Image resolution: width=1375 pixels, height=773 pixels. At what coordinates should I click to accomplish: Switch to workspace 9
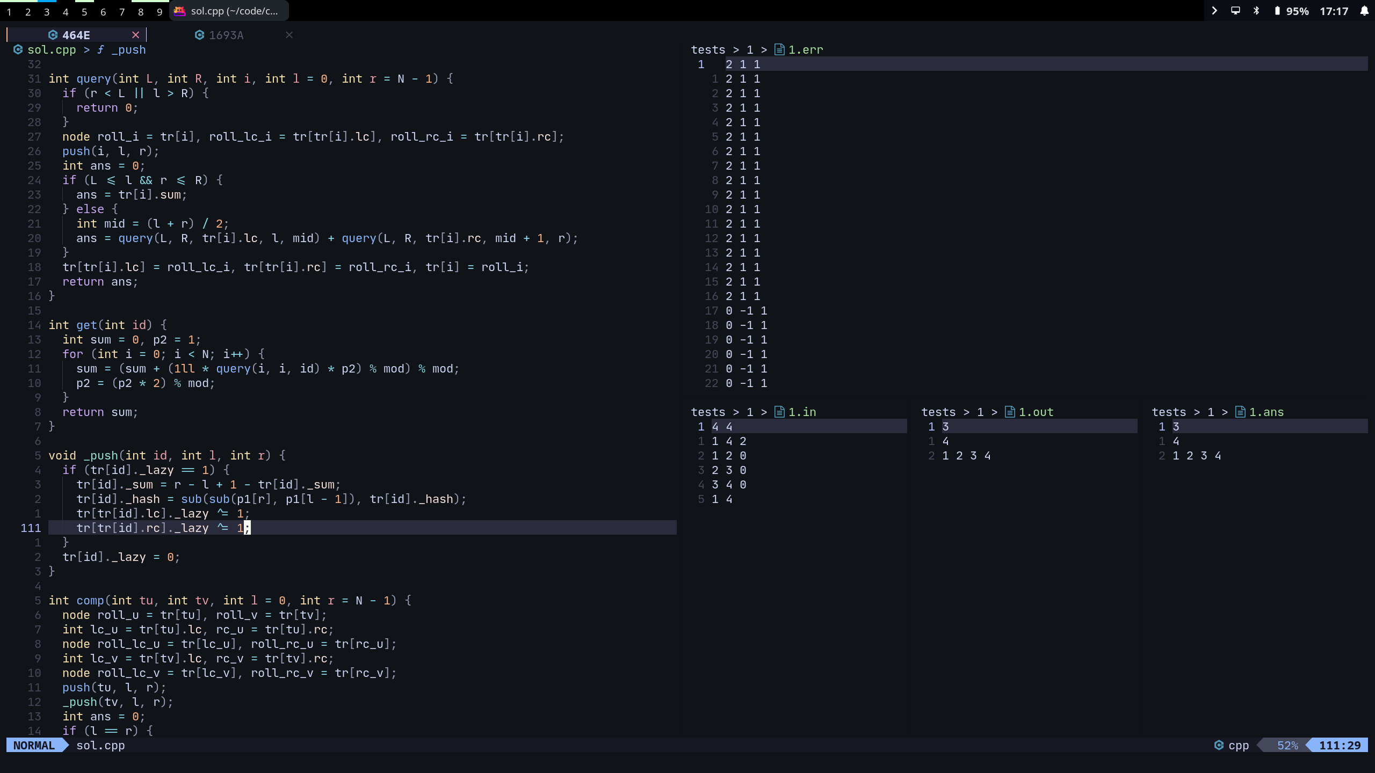(160, 12)
